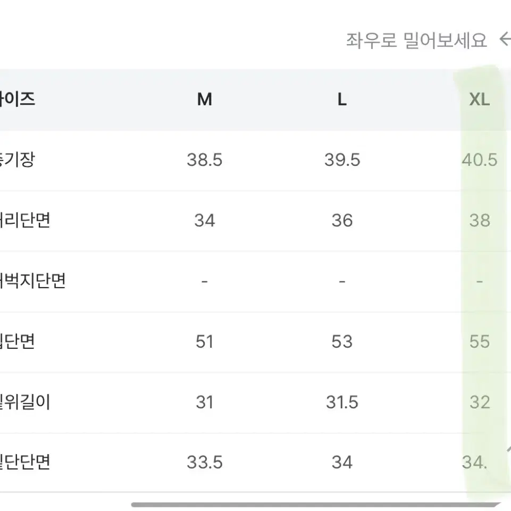Click the M hem value 33.5

205,463
